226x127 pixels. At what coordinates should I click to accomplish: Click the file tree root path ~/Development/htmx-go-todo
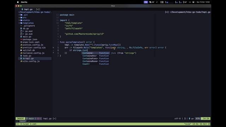pos(35,12)
